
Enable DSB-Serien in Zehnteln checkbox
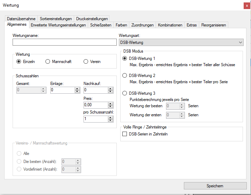(124, 134)
